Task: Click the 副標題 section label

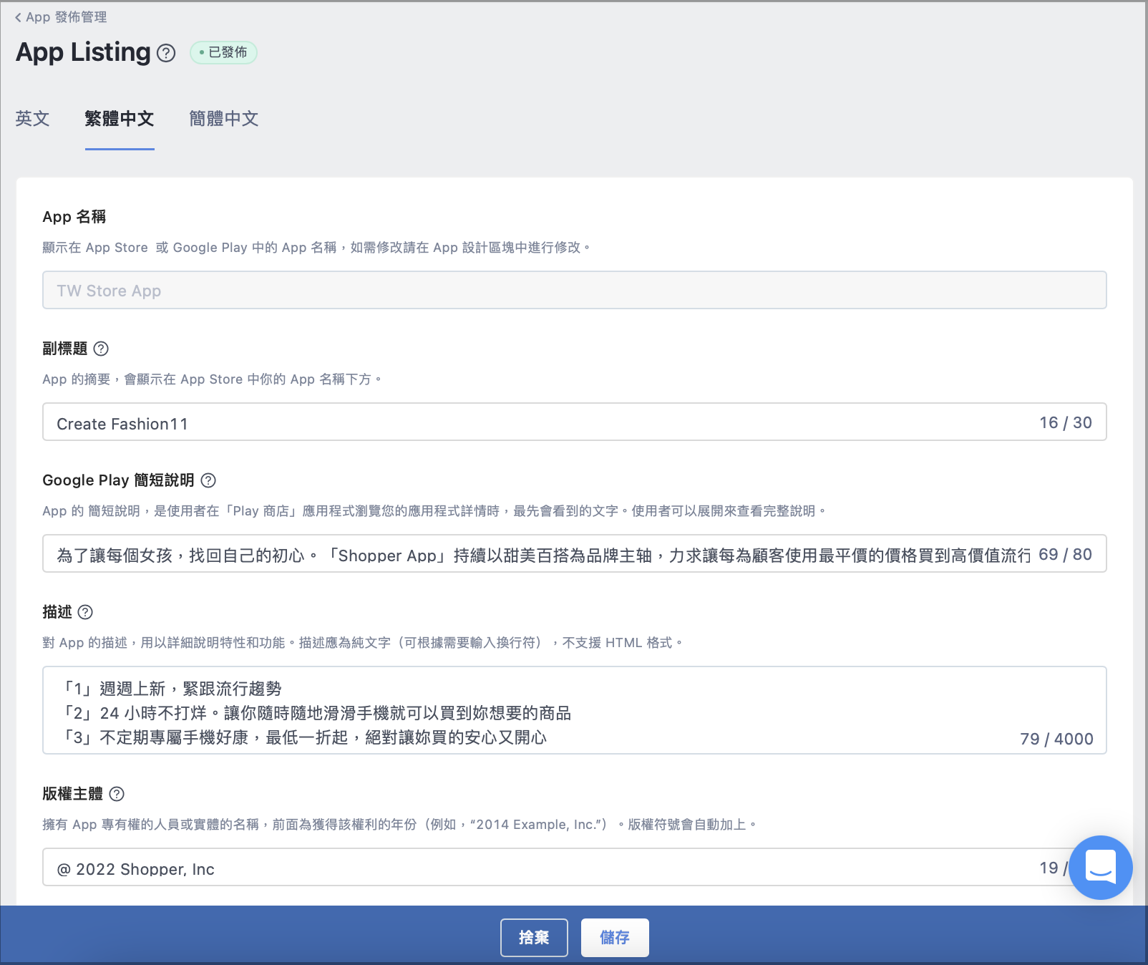Action: tap(65, 349)
